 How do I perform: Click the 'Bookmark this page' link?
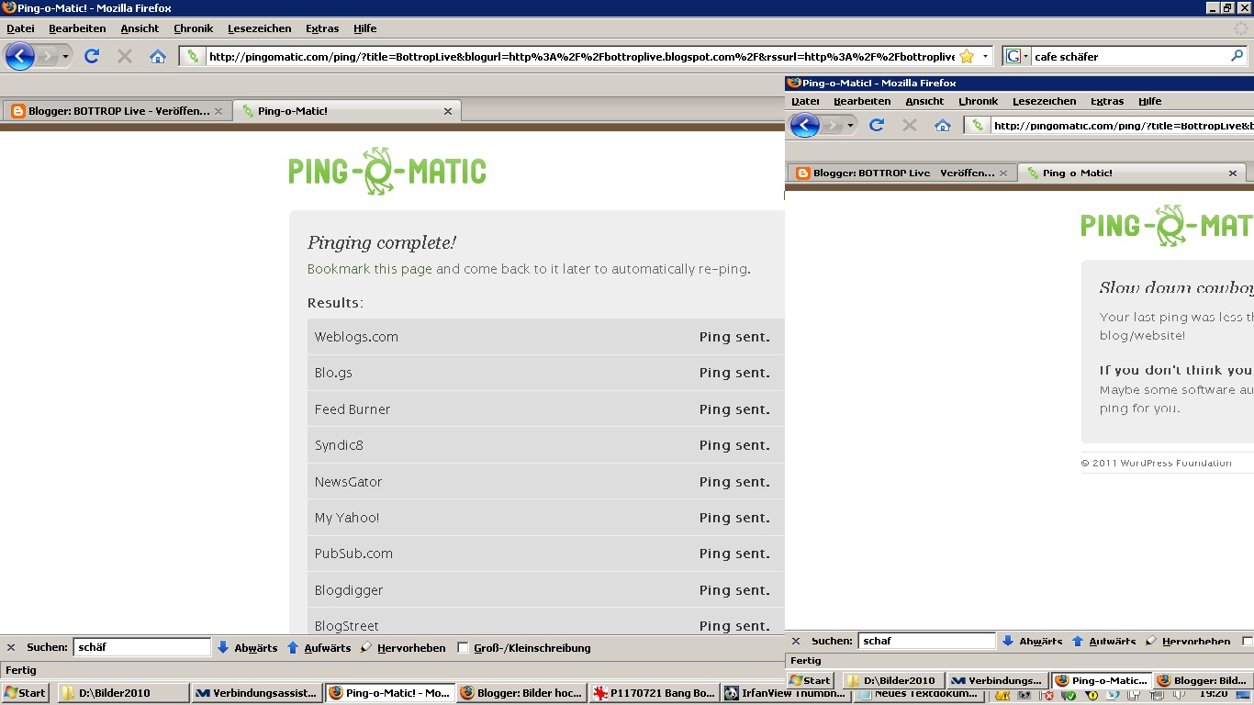click(x=369, y=269)
